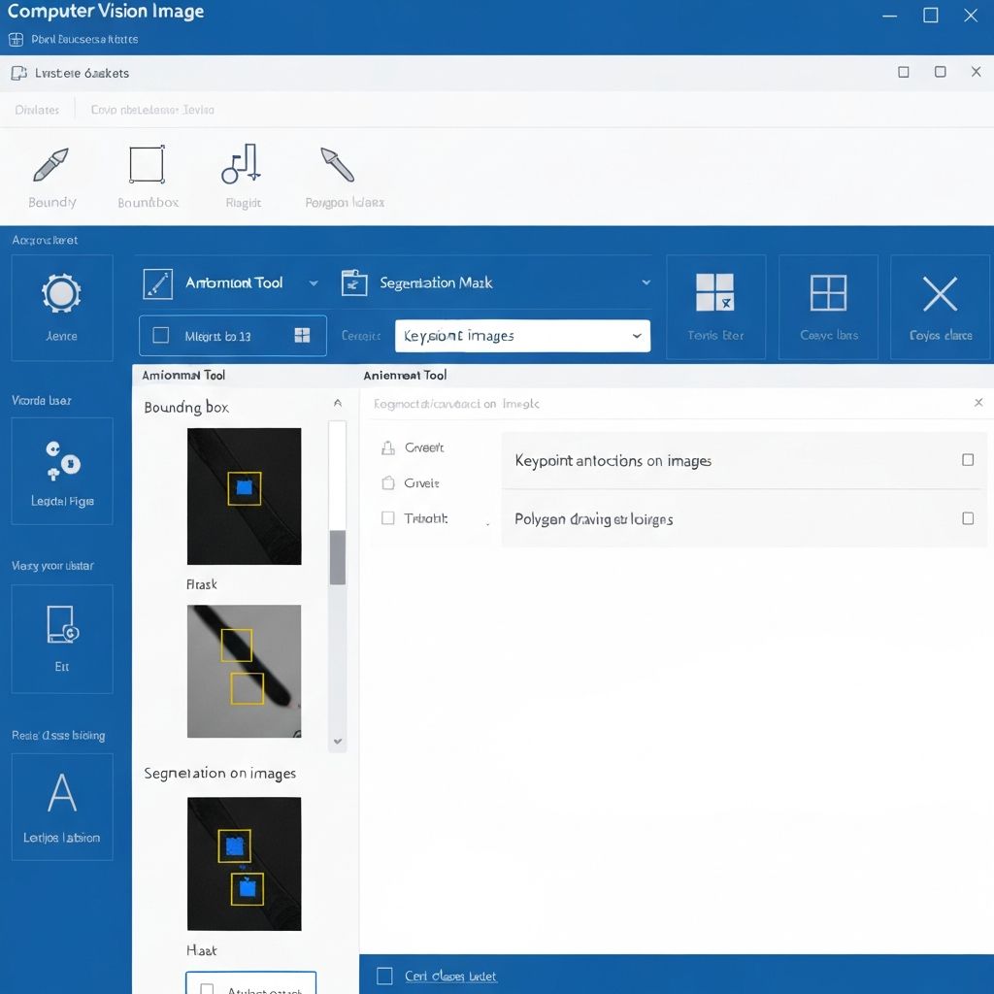The width and height of the screenshot is (994, 994).
Task: Toggle the checkbox in the bottom blue bar
Action: [x=384, y=976]
